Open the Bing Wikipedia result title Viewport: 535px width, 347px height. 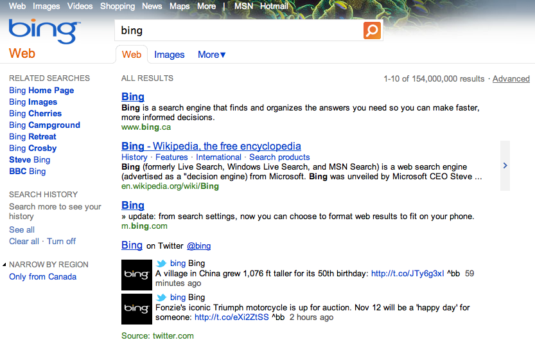pyautogui.click(x=211, y=146)
